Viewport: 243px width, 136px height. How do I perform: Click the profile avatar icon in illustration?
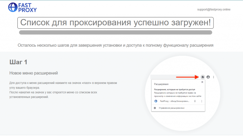pos(208,77)
